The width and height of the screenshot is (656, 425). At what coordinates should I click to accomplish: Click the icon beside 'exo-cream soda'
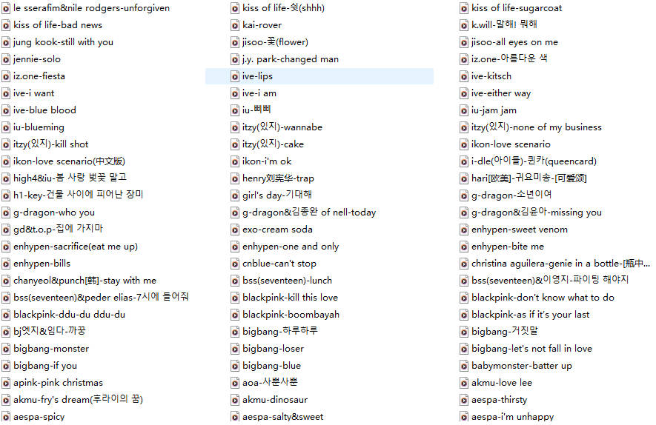coord(235,230)
